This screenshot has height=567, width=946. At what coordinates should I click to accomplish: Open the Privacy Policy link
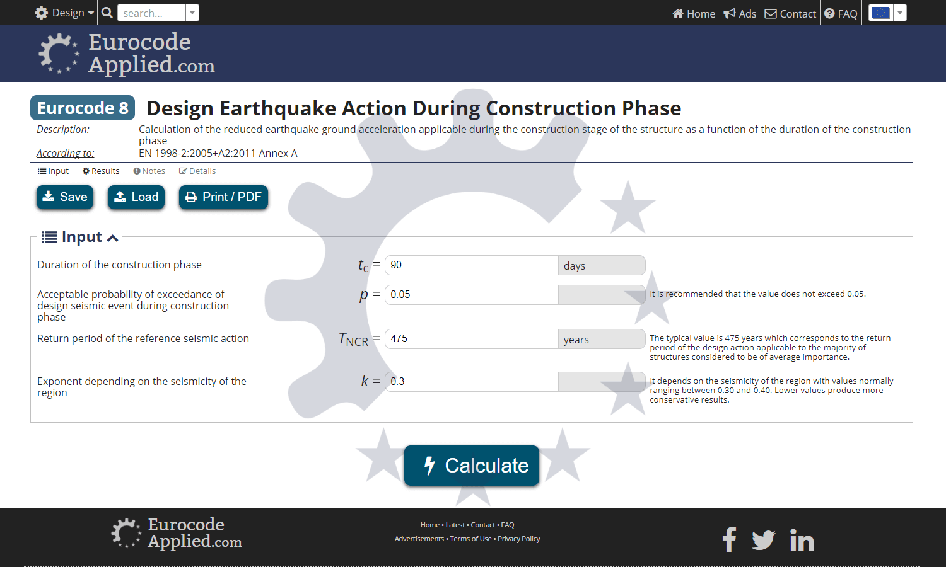pos(518,538)
